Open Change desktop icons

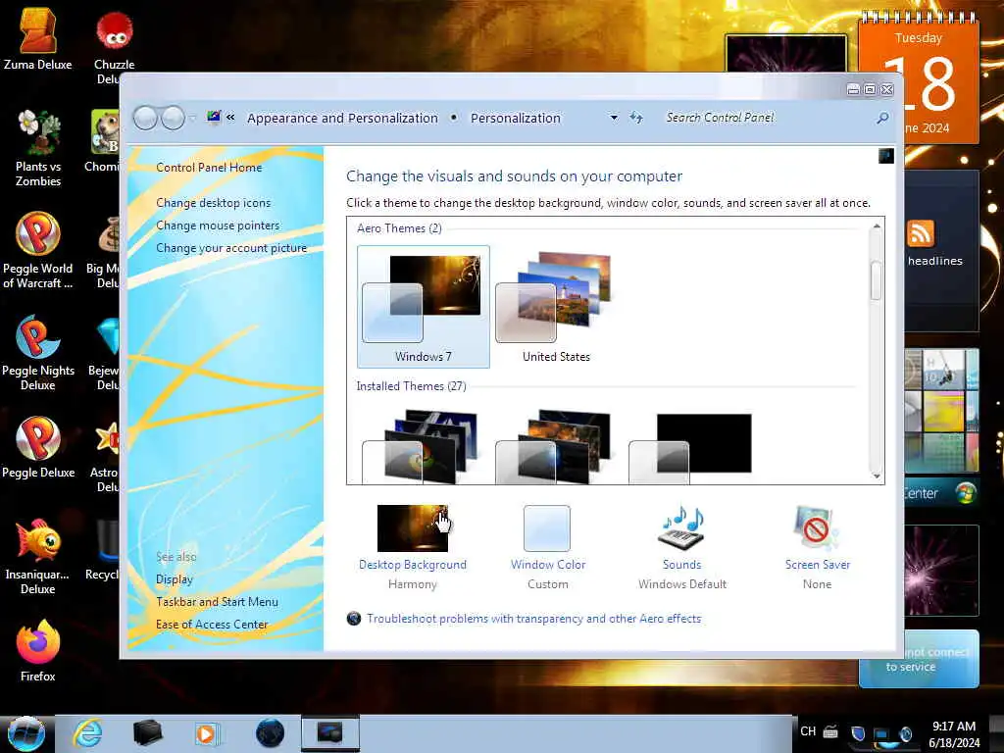pos(213,203)
